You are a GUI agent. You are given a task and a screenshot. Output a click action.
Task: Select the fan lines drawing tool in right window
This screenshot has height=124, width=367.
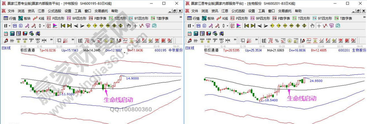click(x=249, y=40)
